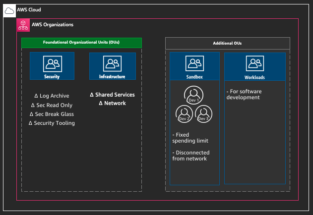Click the AWS Cloud label
313x215 pixels.
tap(29, 10)
